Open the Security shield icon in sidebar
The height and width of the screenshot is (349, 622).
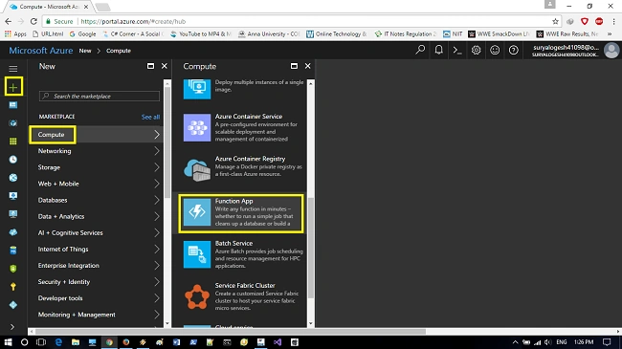tap(13, 269)
